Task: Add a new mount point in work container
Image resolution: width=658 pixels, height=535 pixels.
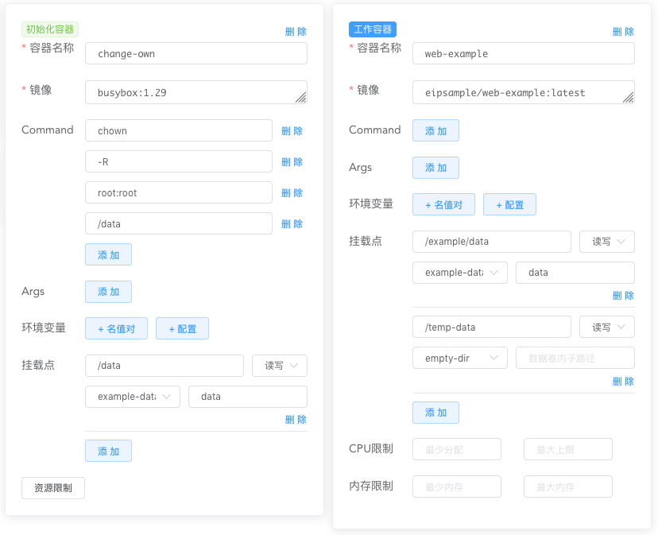Action: pos(435,413)
